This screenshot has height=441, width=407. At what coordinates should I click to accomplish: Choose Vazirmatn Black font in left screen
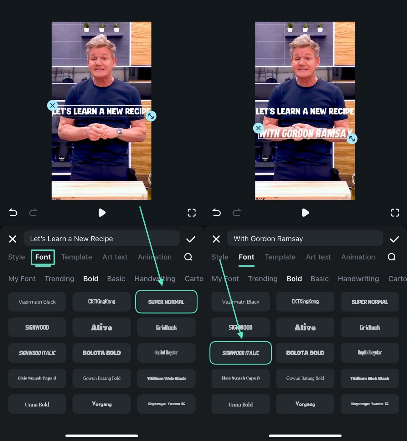(37, 302)
